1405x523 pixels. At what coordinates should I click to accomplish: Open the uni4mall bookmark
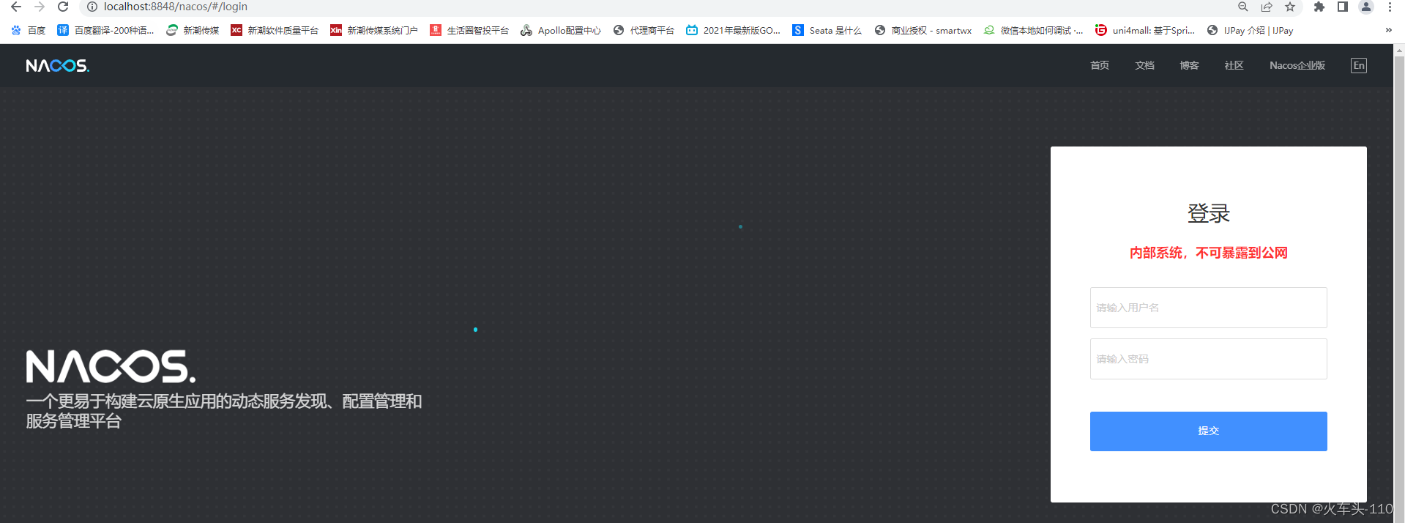point(1145,30)
